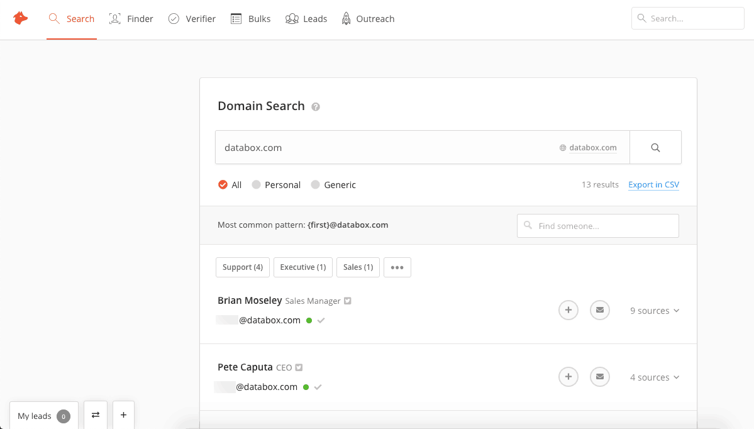The image size is (754, 429).
Task: Add Brian Moseley to leads with plus icon
Action: (x=568, y=310)
